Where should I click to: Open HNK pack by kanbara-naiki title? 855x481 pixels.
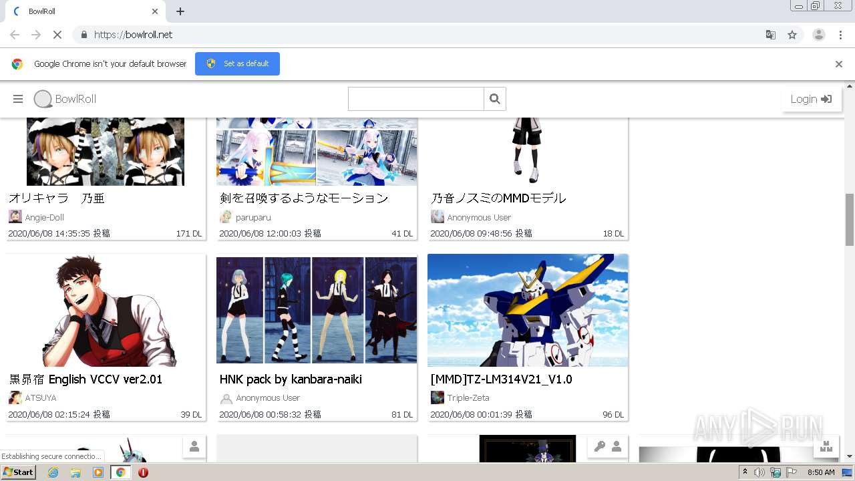coord(291,379)
